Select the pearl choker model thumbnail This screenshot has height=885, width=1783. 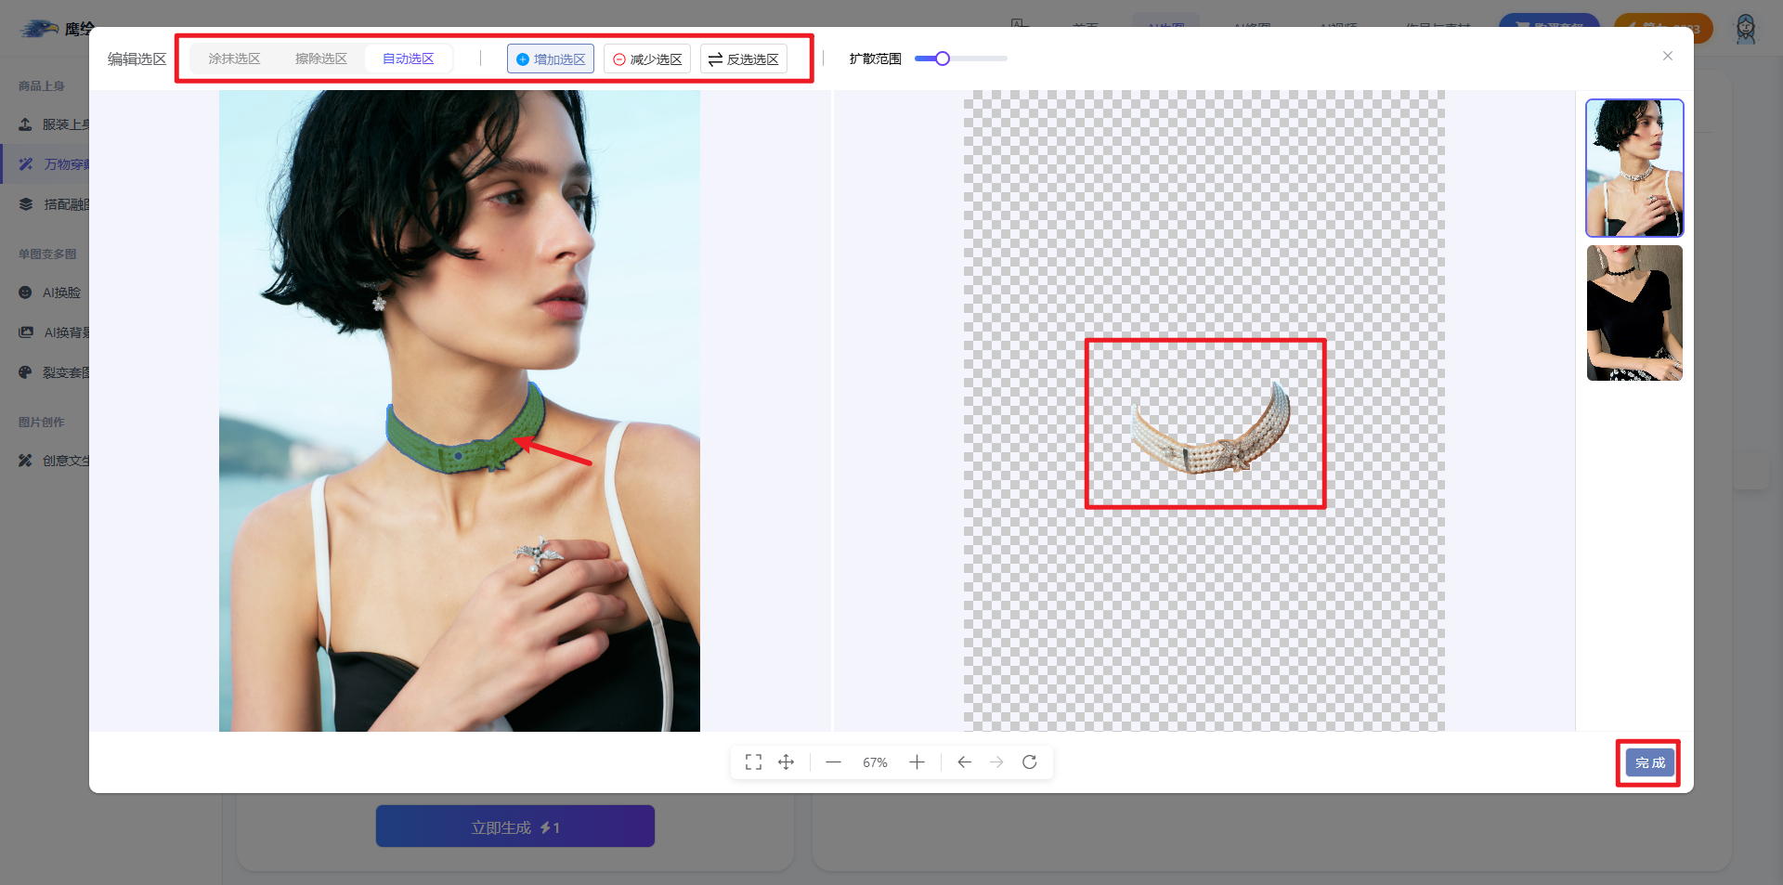tap(1634, 168)
